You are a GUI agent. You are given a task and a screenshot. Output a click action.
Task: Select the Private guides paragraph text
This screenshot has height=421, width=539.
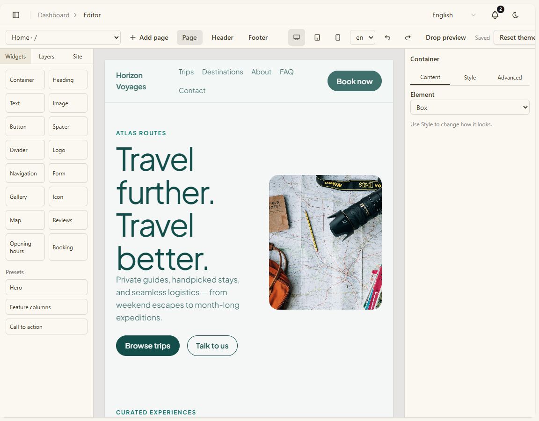tap(178, 298)
